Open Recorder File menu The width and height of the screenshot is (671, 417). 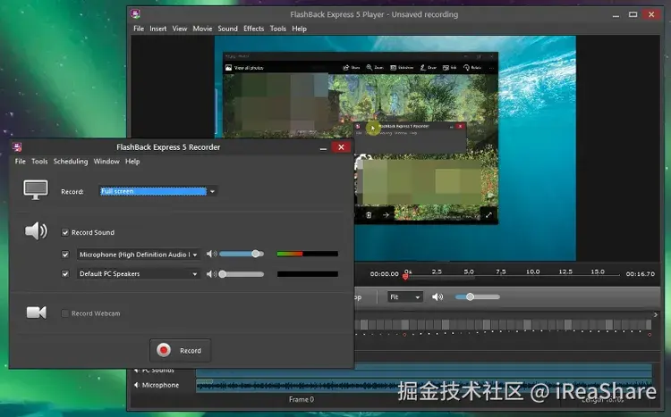20,162
